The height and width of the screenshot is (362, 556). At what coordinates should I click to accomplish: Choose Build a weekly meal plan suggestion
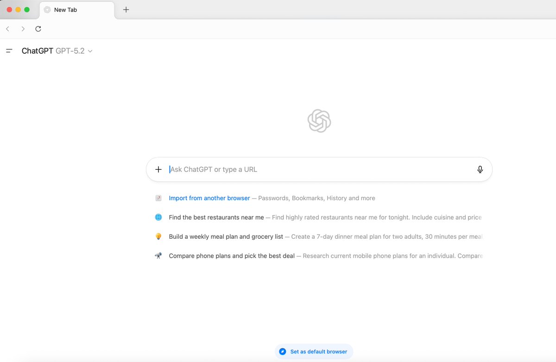(x=226, y=236)
